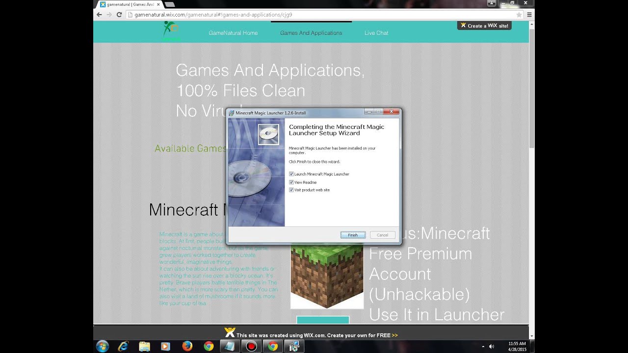Click Chrome's forward arrow
Viewport: 628px width, 353px height.
[x=109, y=15]
